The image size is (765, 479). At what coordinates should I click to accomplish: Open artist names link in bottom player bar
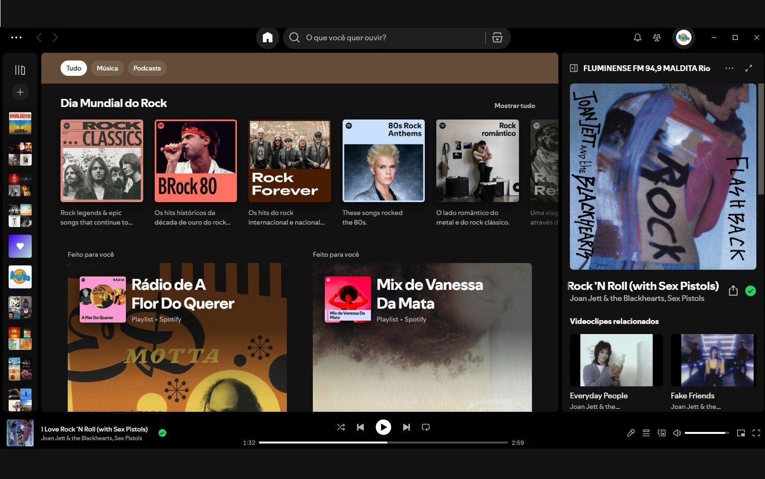pos(92,438)
